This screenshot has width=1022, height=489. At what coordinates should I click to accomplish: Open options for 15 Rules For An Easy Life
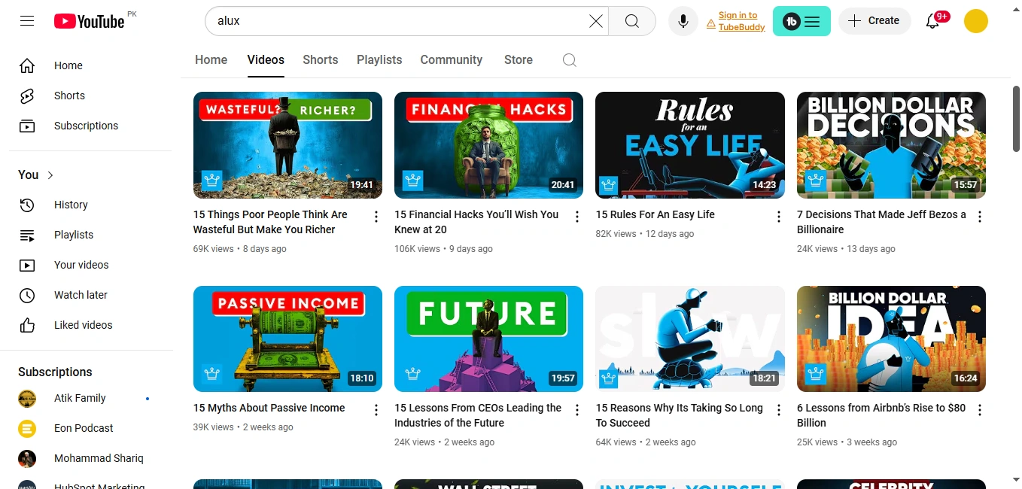tap(779, 217)
